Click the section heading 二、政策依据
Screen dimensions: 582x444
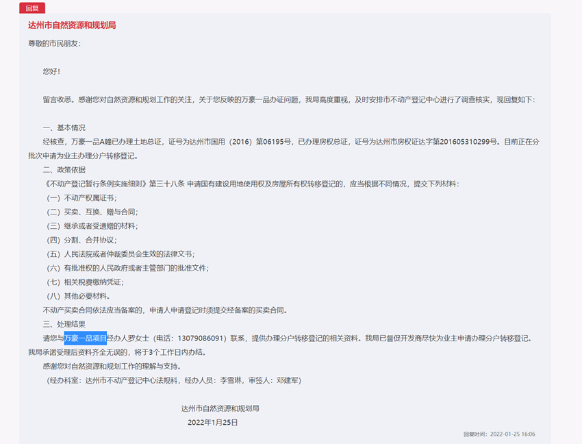point(64,170)
